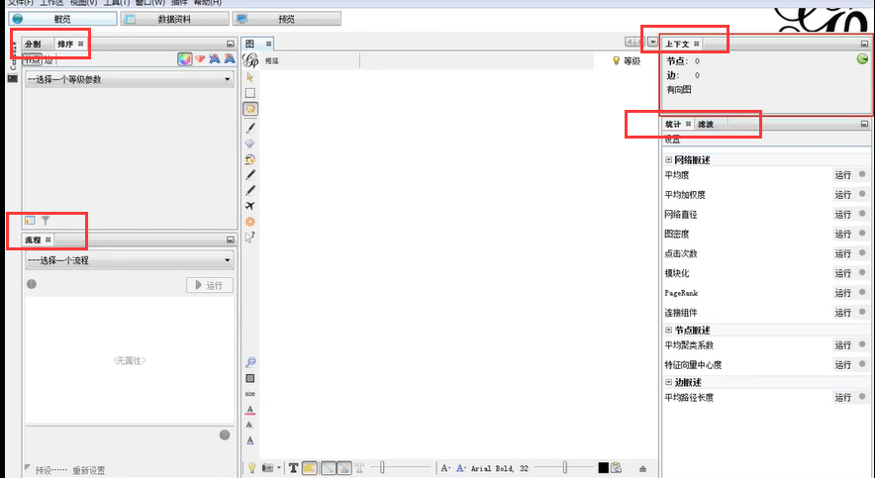Collapse the 节点概述 section
This screenshot has width=875, height=478.
click(668, 330)
